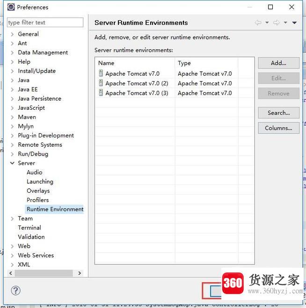The image size is (306, 308).
Task: Select Profilers under Server
Action: (x=37, y=200)
